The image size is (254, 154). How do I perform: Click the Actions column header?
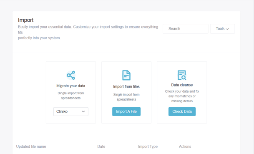[x=185, y=146]
